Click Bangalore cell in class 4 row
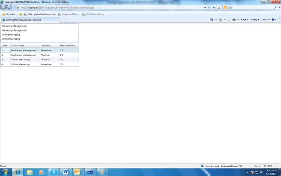This screenshot has height=176, width=281. click(49, 64)
